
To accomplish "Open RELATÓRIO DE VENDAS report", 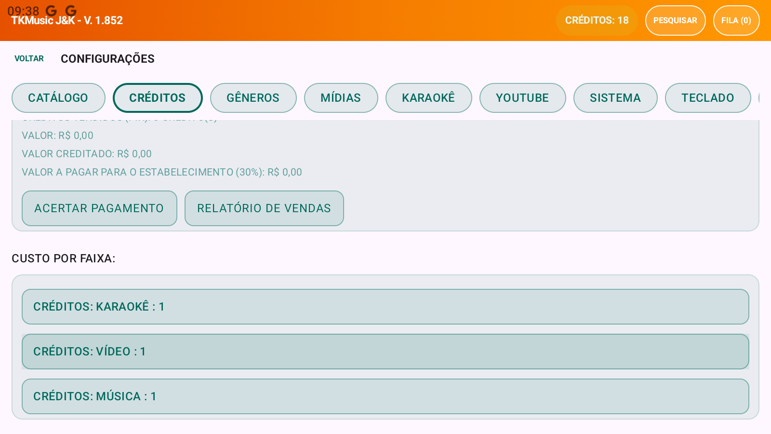I will [x=264, y=208].
